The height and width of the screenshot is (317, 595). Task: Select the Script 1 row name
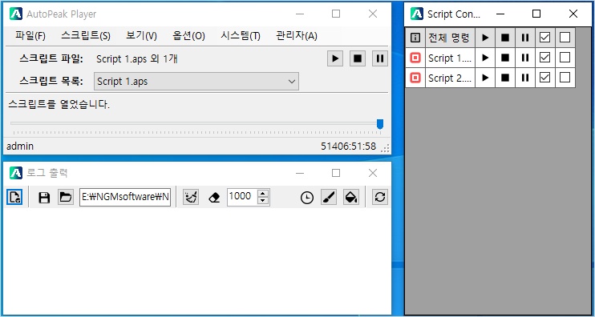pos(450,58)
